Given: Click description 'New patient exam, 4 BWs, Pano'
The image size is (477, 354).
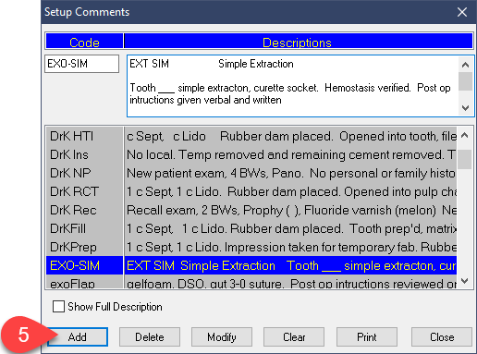Looking at the screenshot, I should pos(290,173).
